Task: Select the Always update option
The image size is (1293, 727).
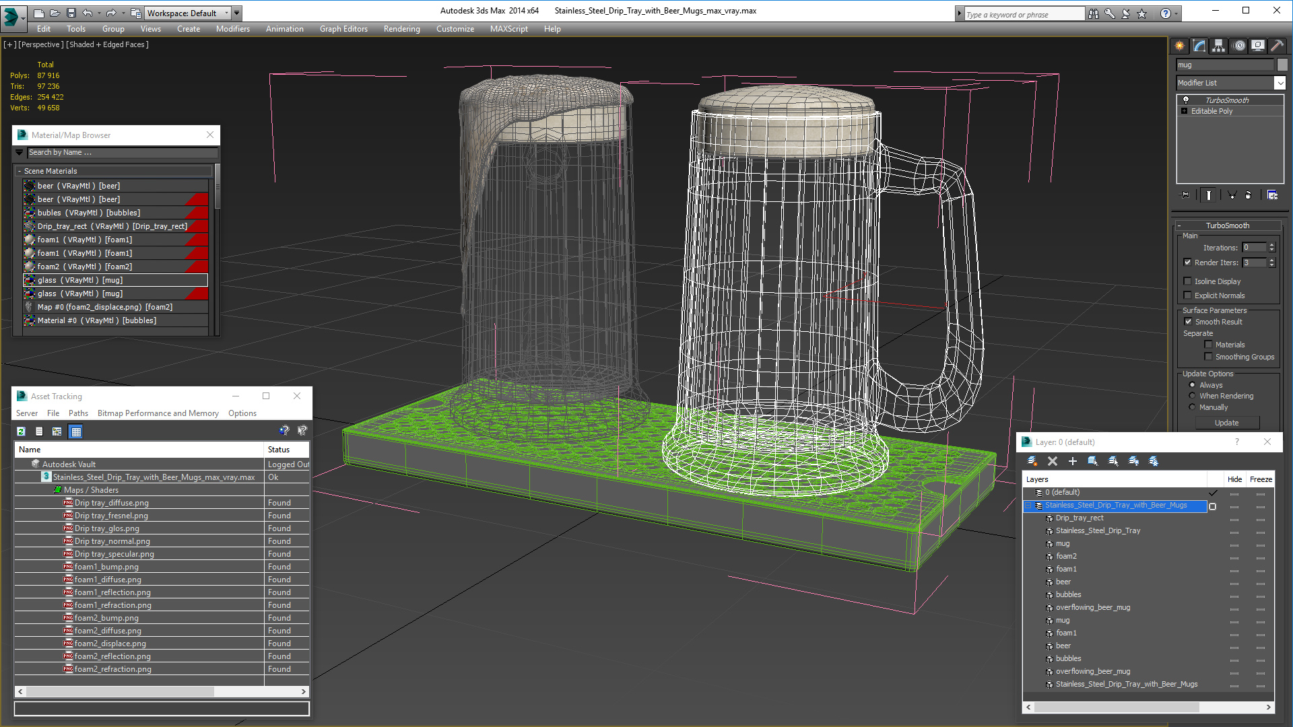Action: pos(1192,385)
